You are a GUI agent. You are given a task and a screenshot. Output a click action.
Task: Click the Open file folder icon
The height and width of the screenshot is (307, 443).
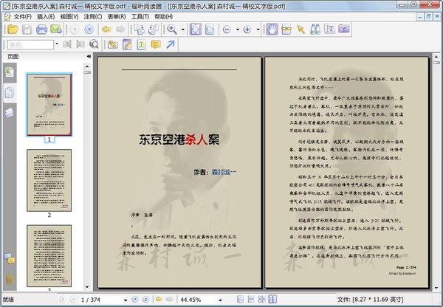[x=11, y=30]
